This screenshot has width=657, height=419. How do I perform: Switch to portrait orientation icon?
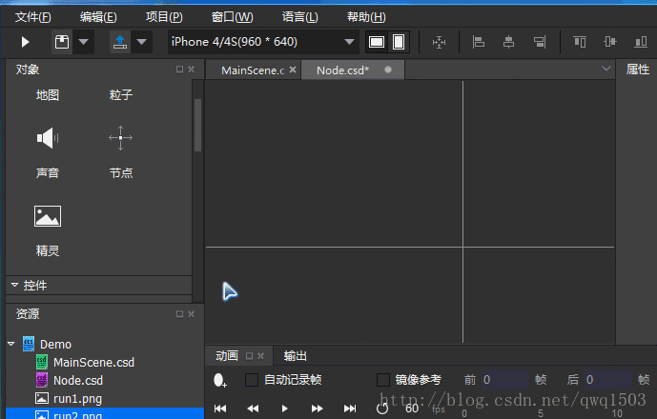399,42
